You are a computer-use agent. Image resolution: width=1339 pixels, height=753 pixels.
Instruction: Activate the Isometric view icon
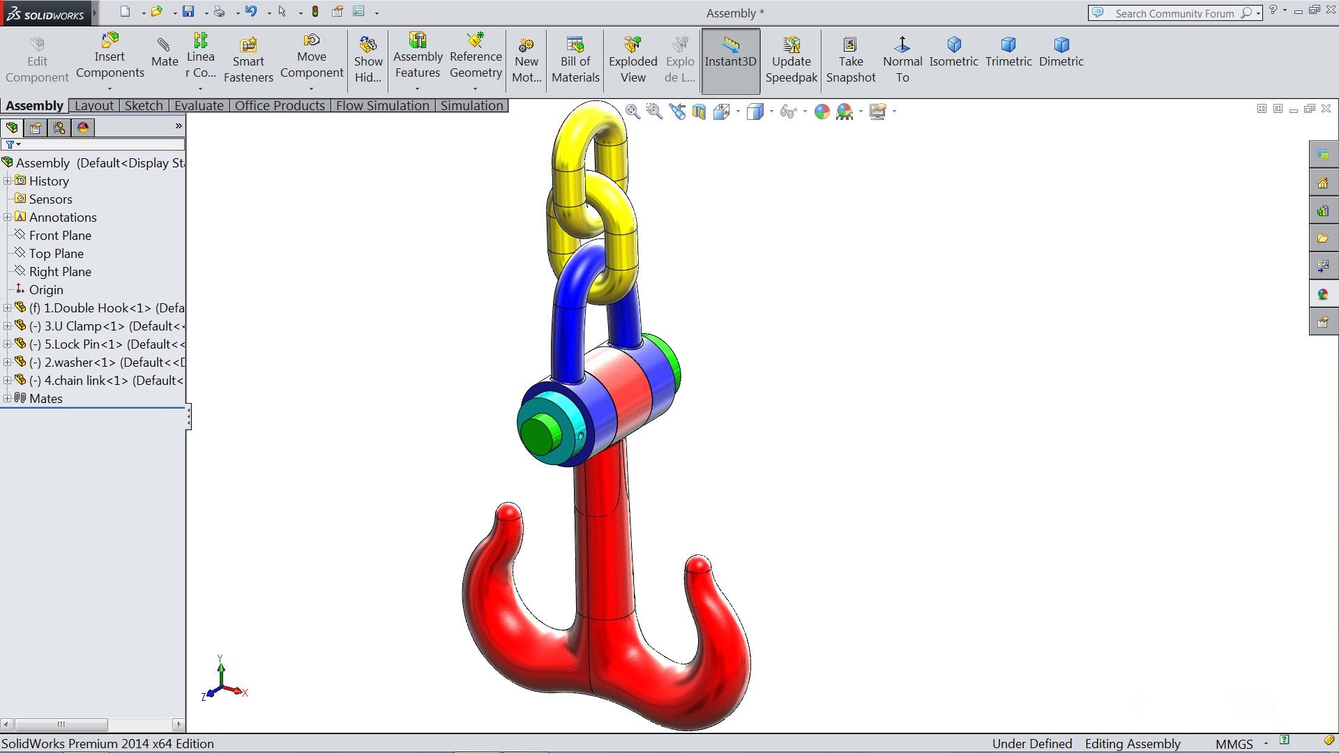(x=953, y=52)
